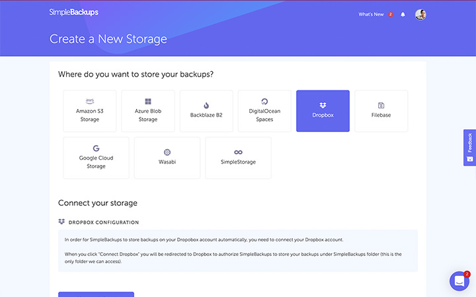
Task: Select SimpleStorage option card
Action: coord(238,158)
